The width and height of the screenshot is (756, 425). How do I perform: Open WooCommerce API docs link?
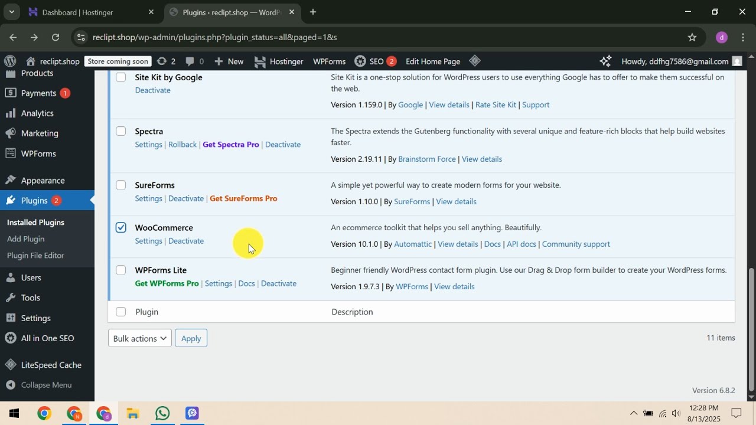click(x=522, y=244)
